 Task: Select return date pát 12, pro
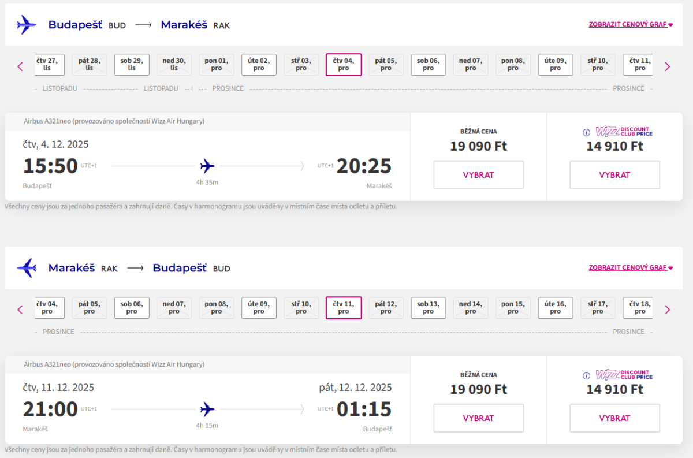[x=386, y=308]
